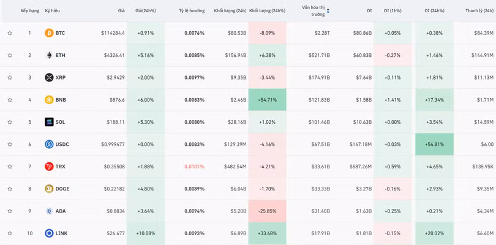Sort by Vốn hóa thị trường arrow

tap(328, 11)
